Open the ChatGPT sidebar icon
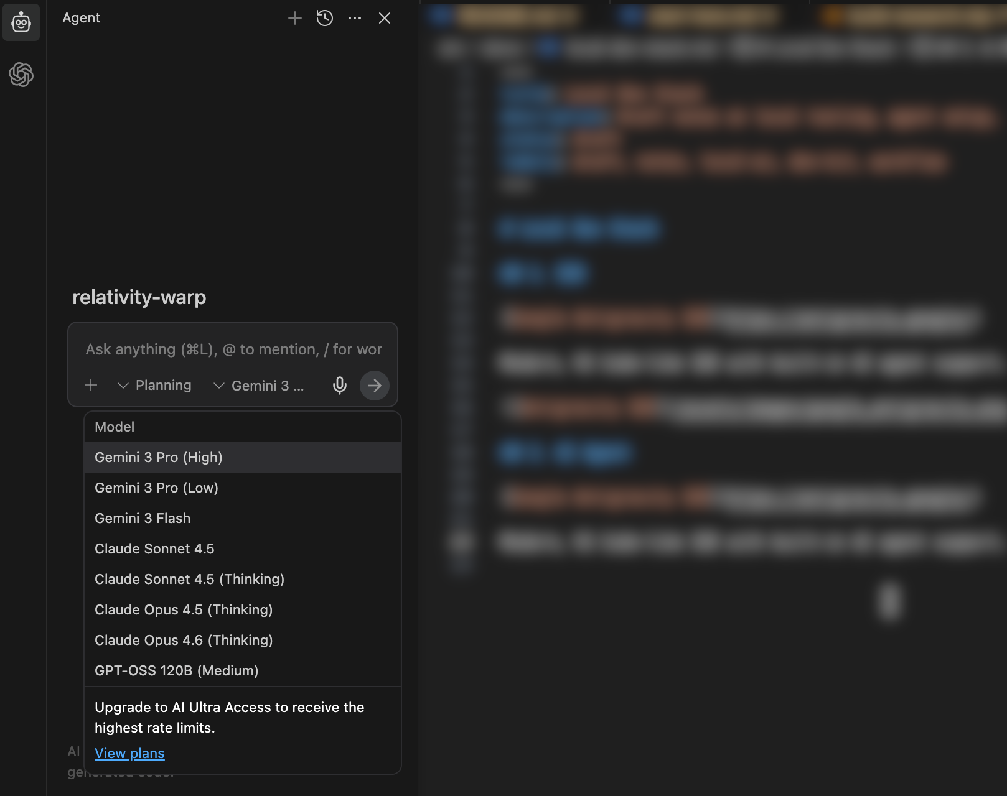Screen dimensions: 1007x796 [21, 75]
